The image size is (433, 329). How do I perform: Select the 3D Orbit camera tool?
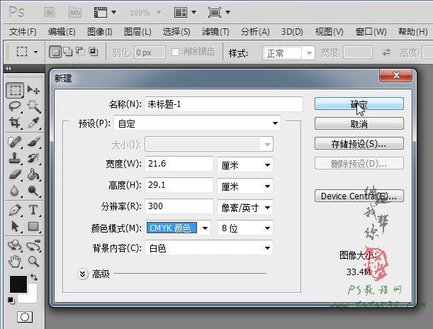33,245
